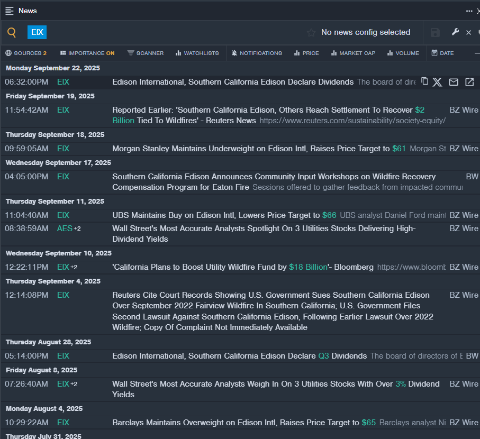This screenshot has width=480, height=439.
Task: Clear the news config with X
Action: tap(468, 33)
